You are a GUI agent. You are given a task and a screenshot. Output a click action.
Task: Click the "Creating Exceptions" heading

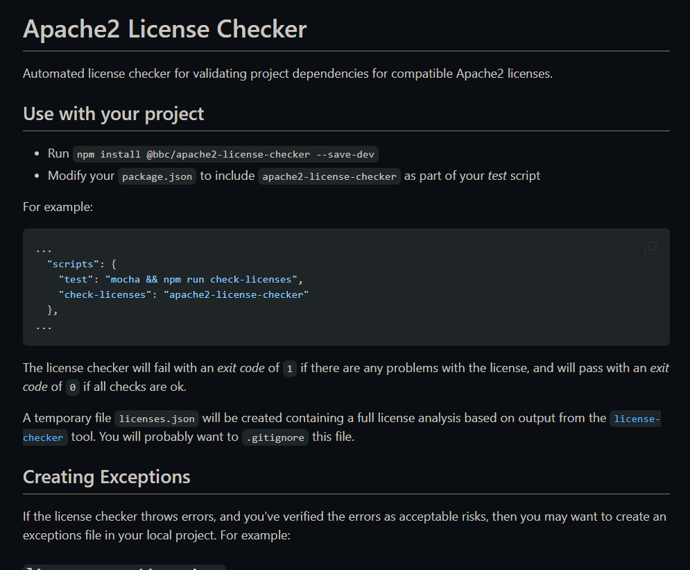coord(106,477)
